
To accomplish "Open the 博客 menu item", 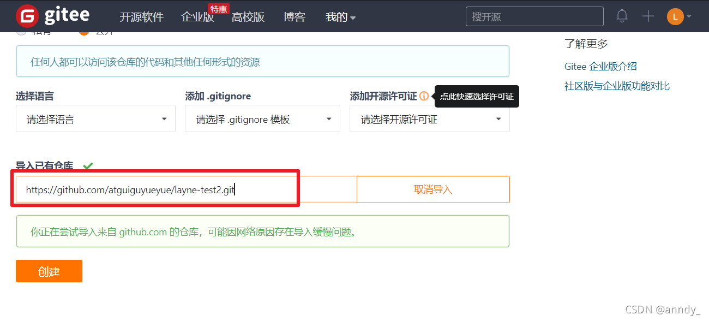I will pyautogui.click(x=295, y=17).
